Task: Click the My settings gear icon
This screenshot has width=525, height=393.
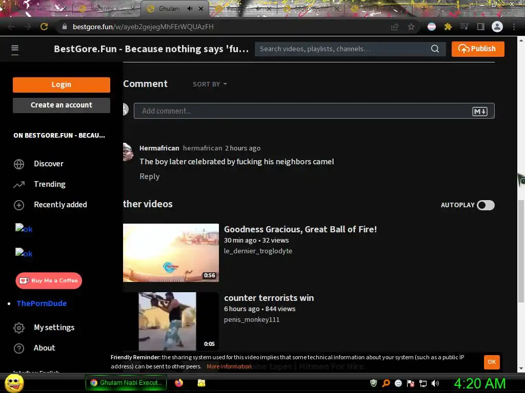Action: [x=19, y=328]
